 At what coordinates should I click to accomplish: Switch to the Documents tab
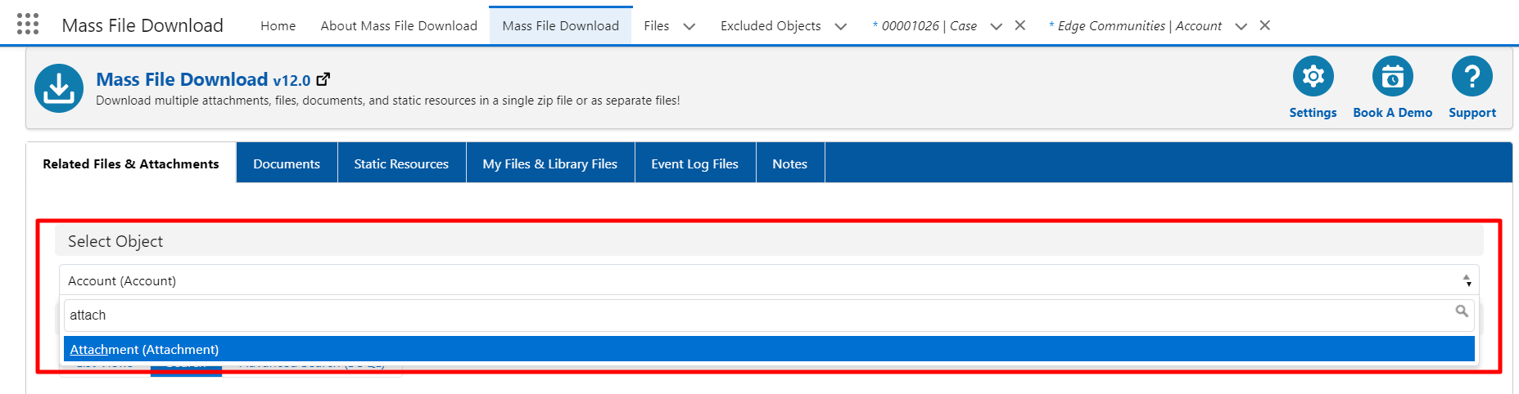pyautogui.click(x=287, y=163)
